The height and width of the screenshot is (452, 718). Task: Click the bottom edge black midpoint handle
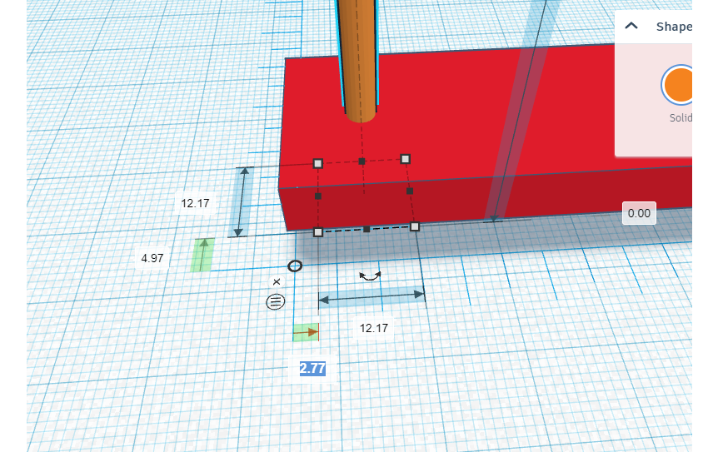(366, 229)
